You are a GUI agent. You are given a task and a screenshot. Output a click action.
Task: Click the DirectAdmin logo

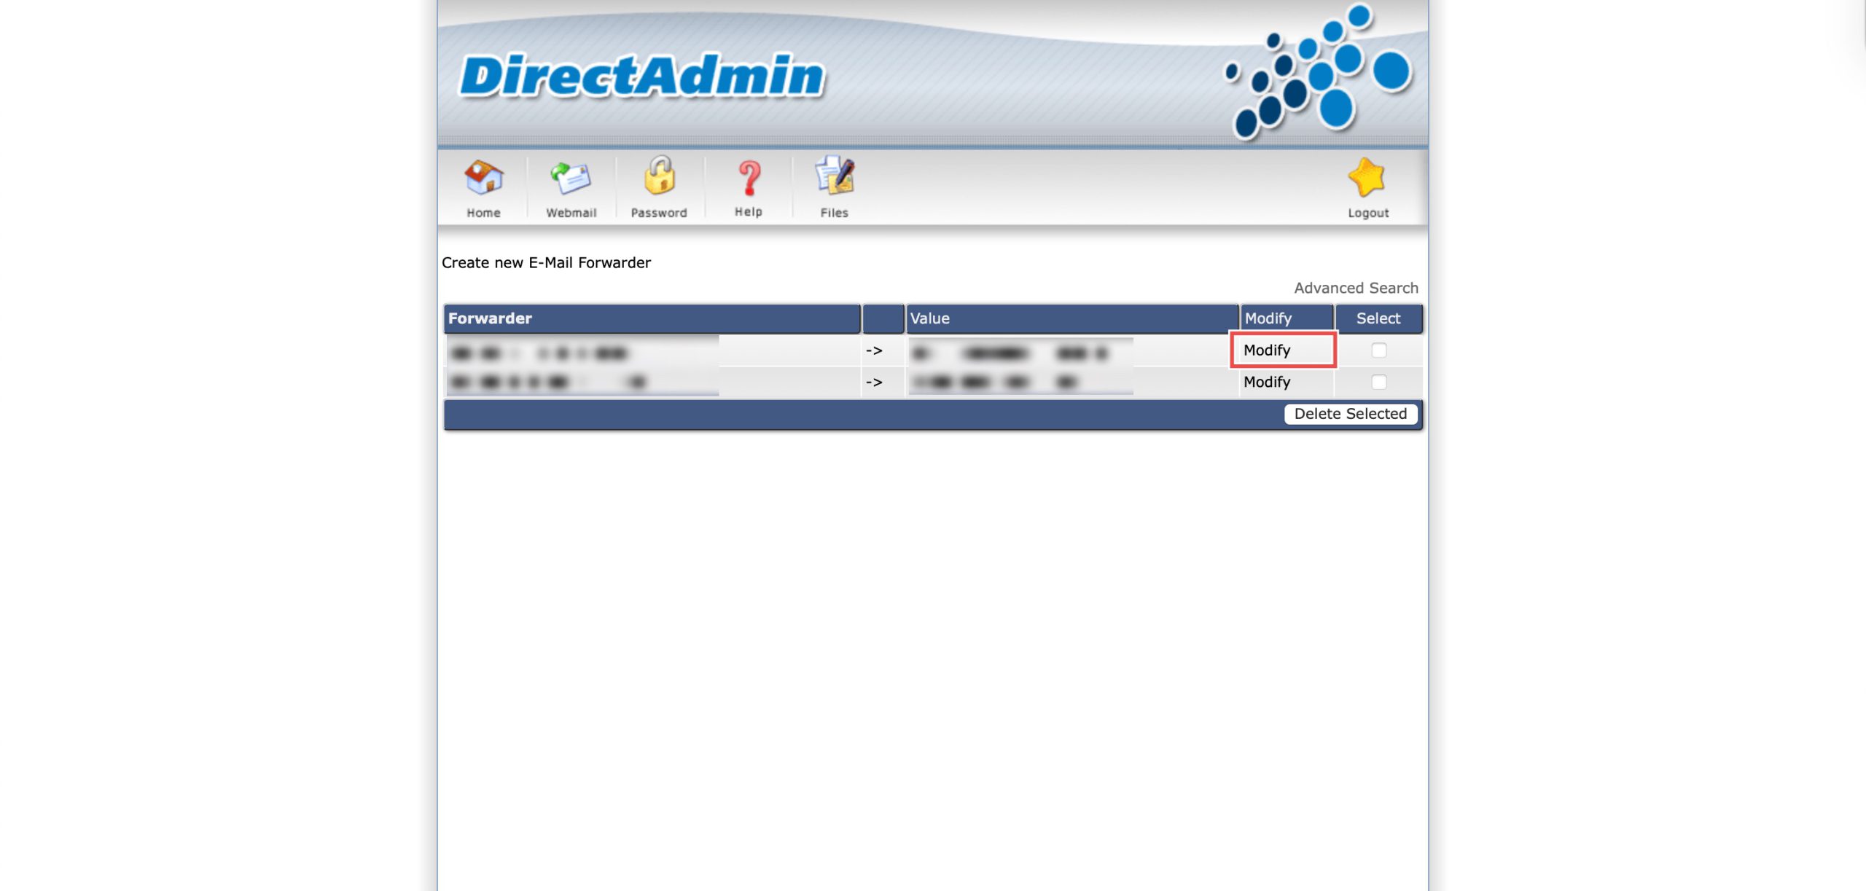[x=641, y=76]
